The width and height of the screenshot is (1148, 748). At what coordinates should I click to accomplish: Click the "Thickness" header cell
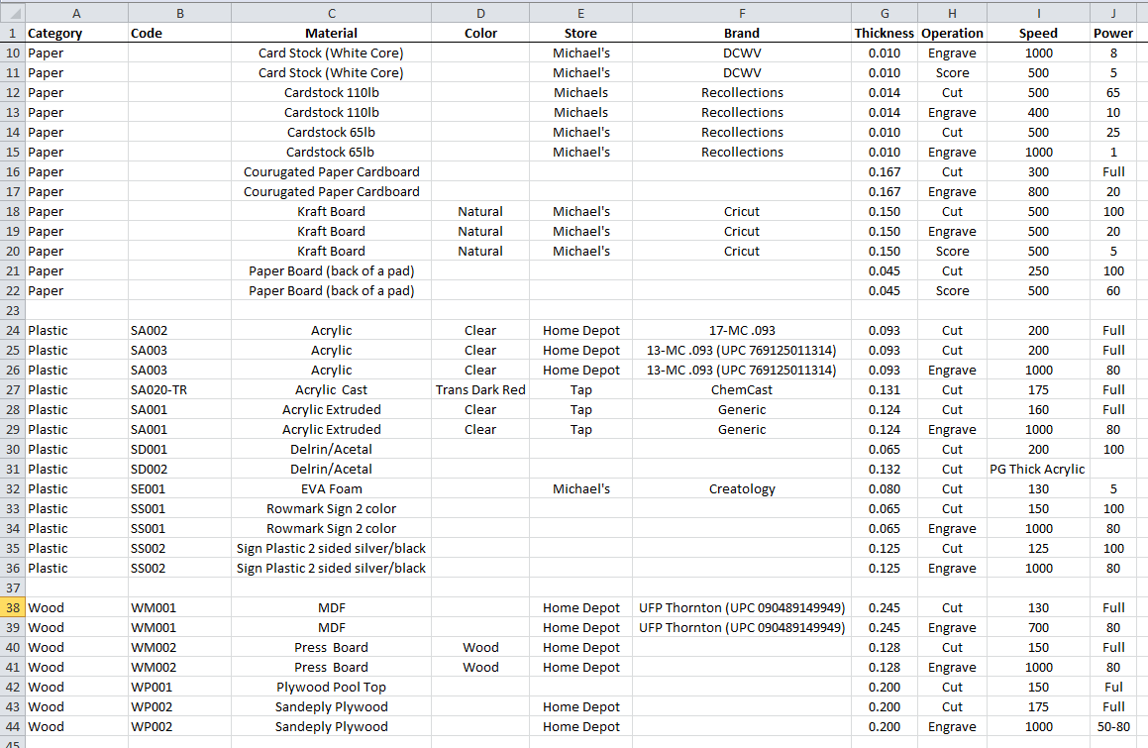[885, 33]
